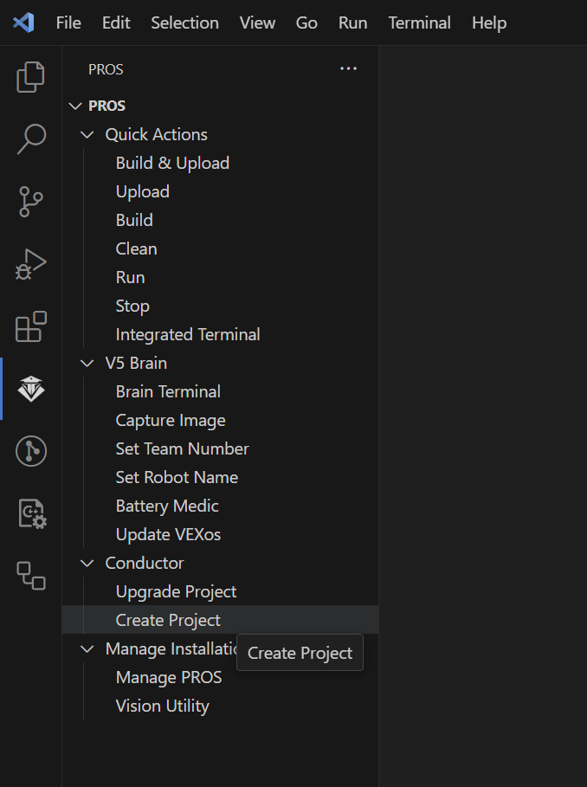Open the Selection menu
587x787 pixels.
tap(184, 23)
